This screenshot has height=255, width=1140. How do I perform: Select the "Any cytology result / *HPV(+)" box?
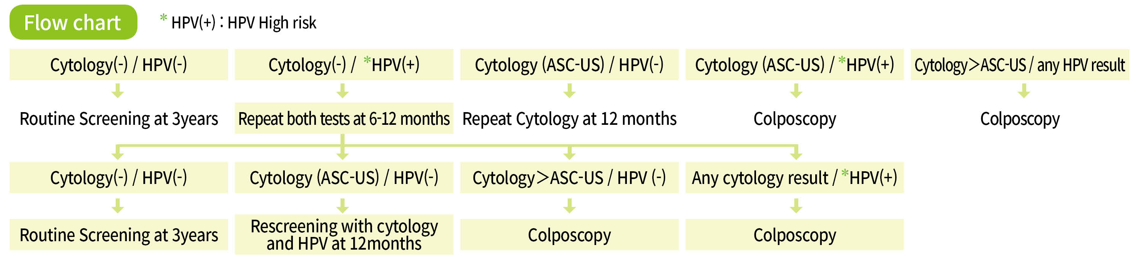794,178
